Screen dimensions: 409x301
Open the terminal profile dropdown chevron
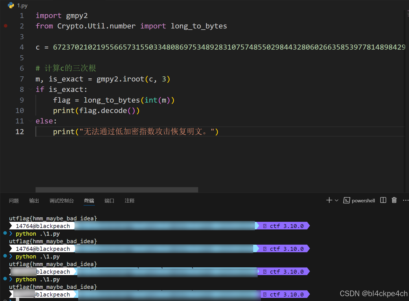[x=336, y=200]
